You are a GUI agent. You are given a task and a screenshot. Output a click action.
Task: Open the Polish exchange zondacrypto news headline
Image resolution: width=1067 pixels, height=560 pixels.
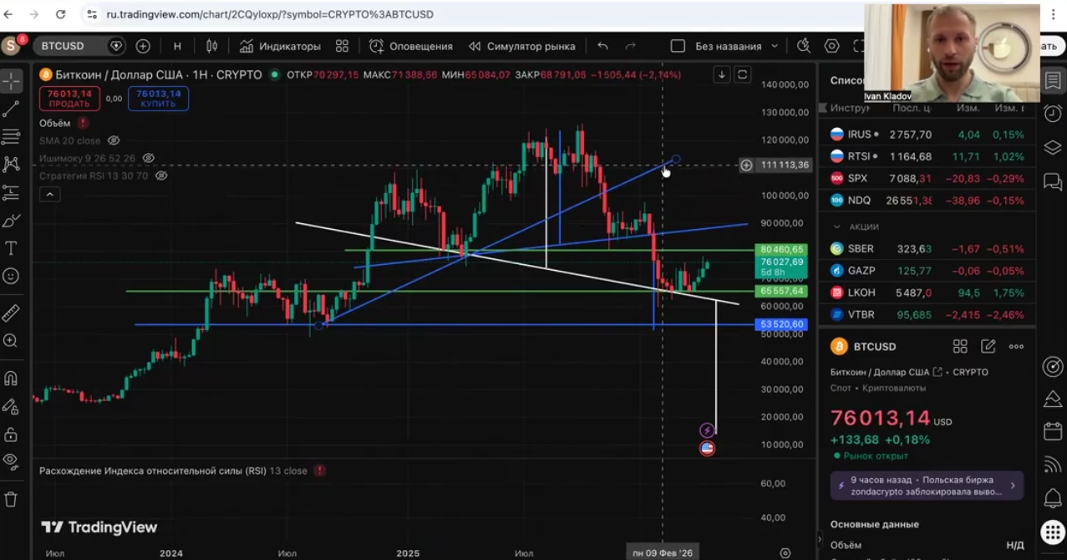927,486
